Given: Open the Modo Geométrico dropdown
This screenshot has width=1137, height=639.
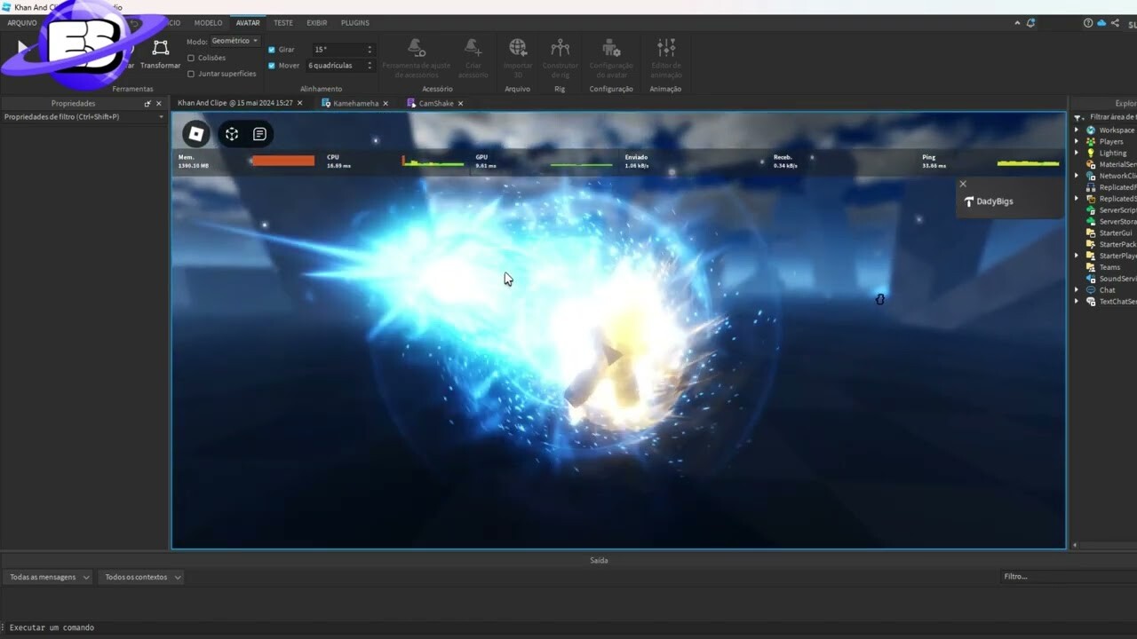Looking at the screenshot, I should coord(234,40).
